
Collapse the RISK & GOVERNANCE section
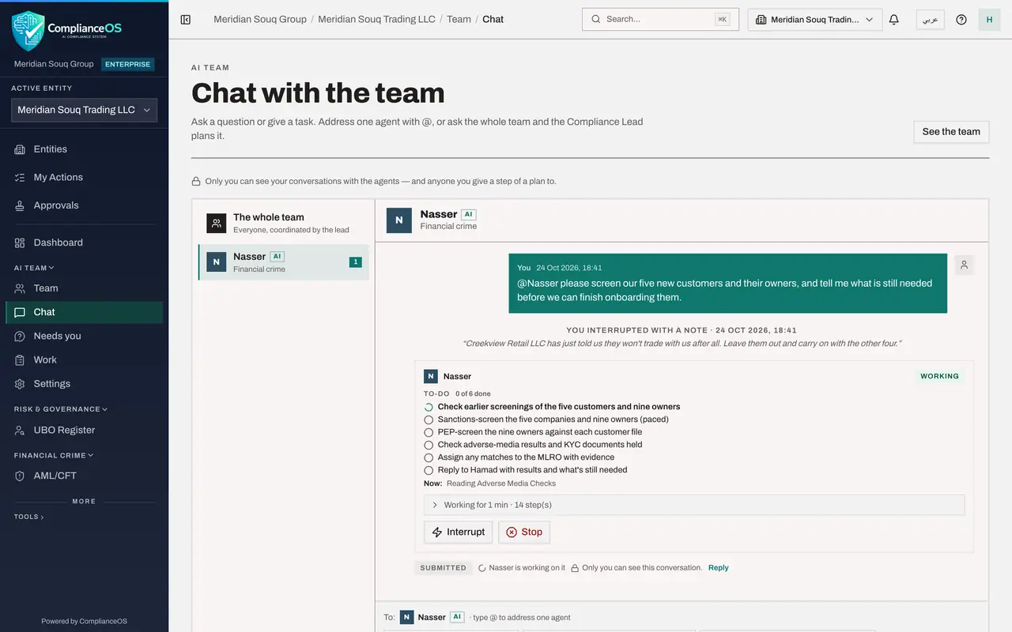pos(61,409)
